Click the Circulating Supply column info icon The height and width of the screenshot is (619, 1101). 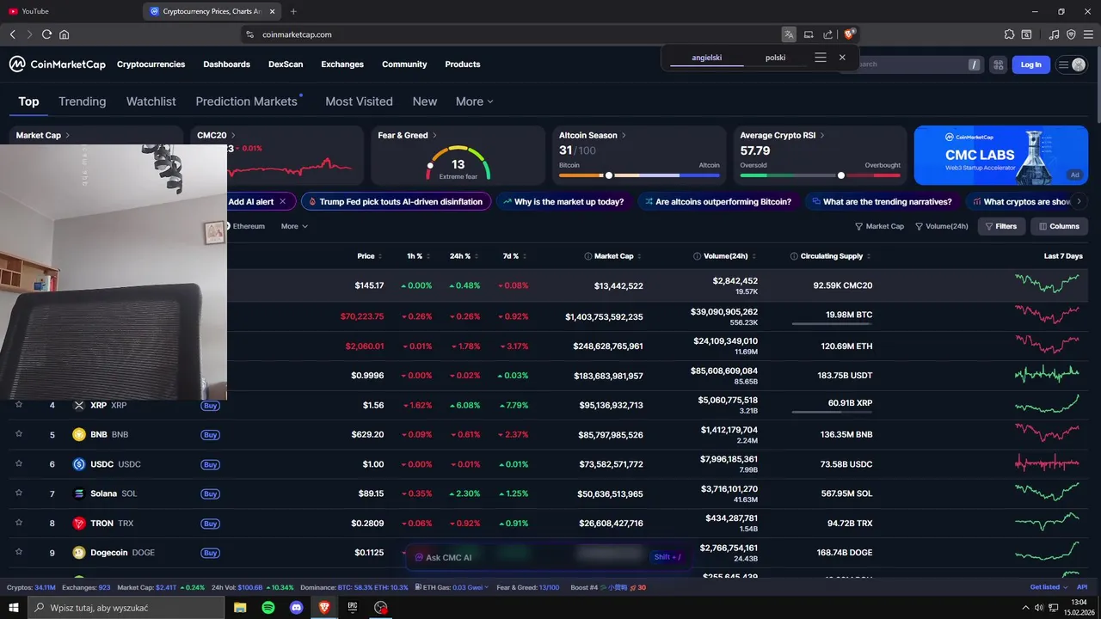pyautogui.click(x=794, y=256)
